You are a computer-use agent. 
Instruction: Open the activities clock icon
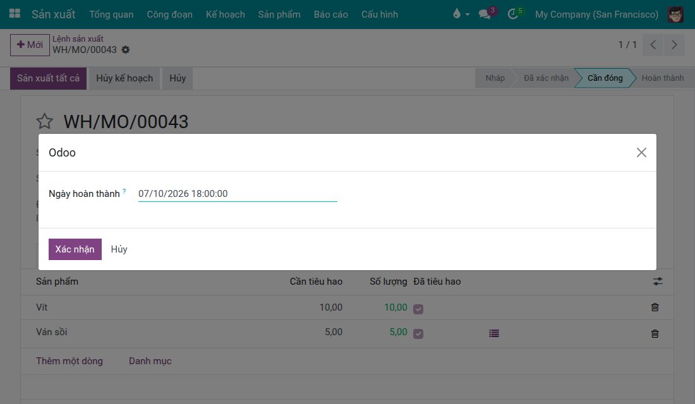(x=513, y=14)
